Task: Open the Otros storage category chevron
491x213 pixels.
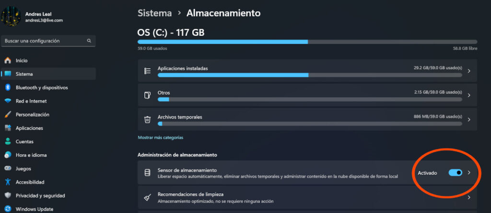Action: [x=468, y=96]
